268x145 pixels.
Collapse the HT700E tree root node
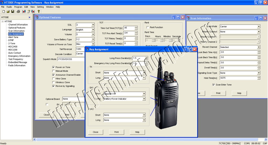click(3, 22)
